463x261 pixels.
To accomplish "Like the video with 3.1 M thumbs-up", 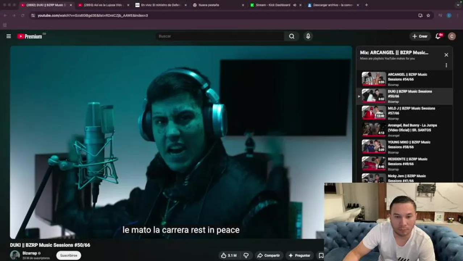I will click(x=229, y=256).
